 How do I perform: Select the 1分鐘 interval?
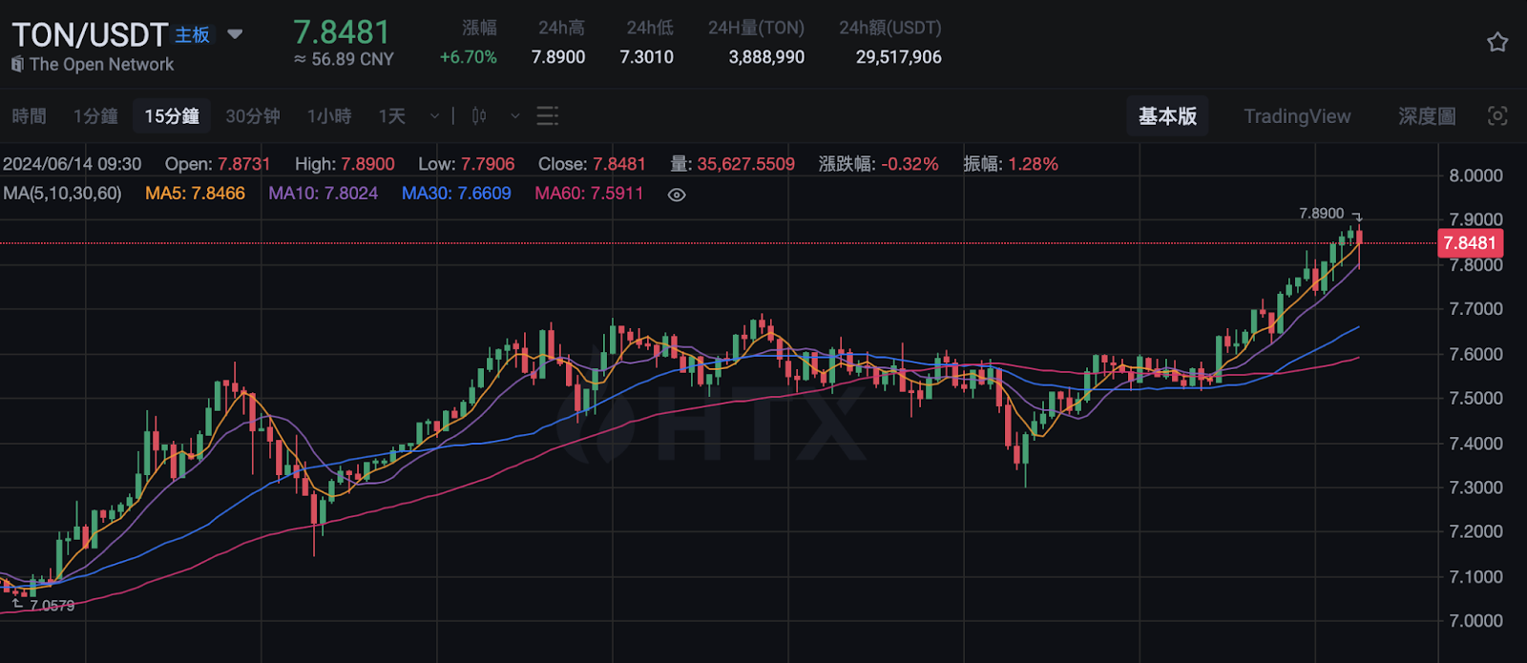(95, 116)
